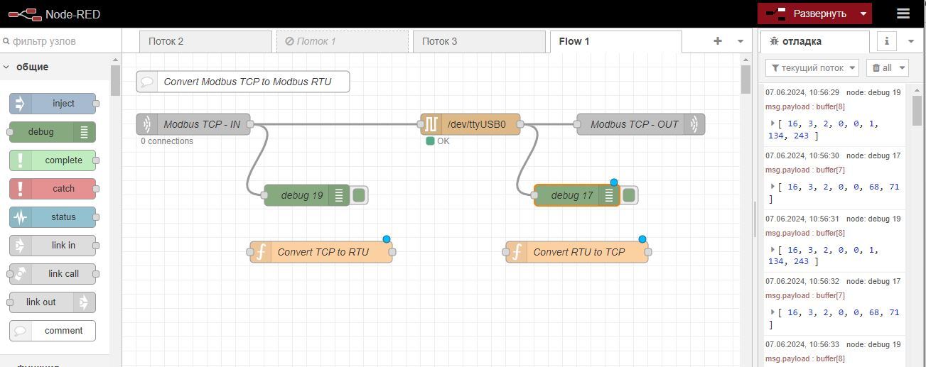Image resolution: width=926 pixels, height=367 pixels.
Task: Select the Flow 1 tab
Action: [x=615, y=41]
